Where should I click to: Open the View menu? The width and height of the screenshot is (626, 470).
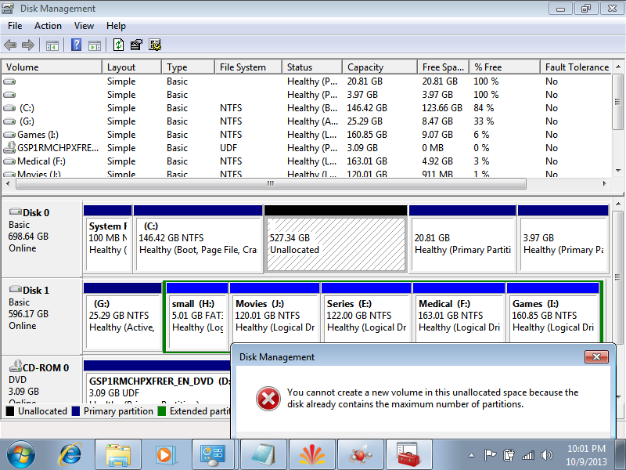pyautogui.click(x=84, y=25)
